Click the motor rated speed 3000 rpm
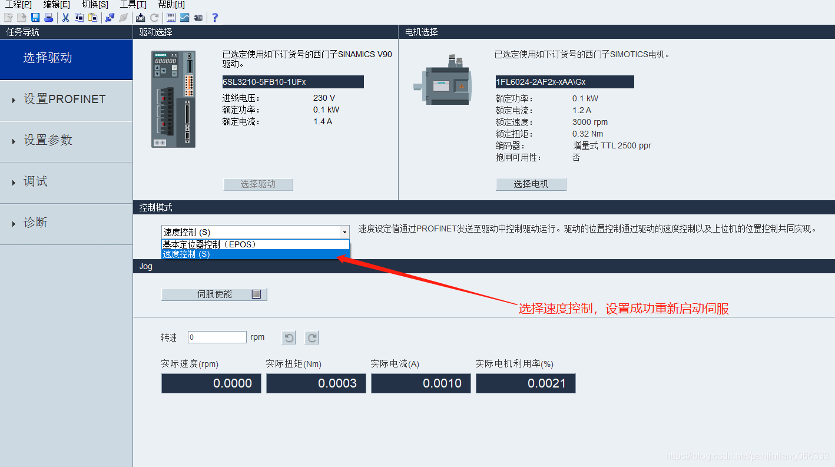 tap(590, 122)
